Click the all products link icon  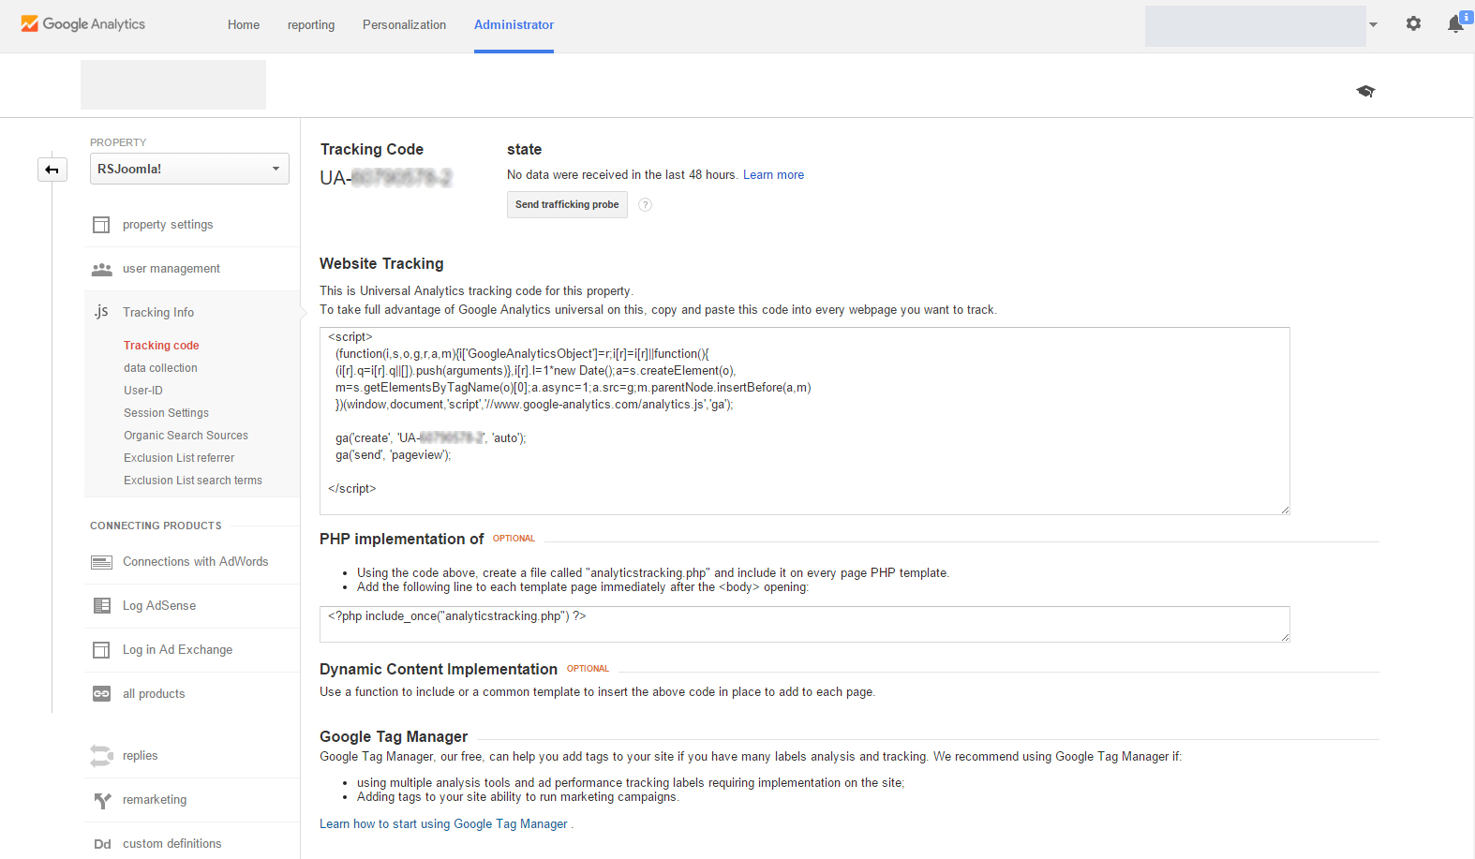tap(101, 694)
